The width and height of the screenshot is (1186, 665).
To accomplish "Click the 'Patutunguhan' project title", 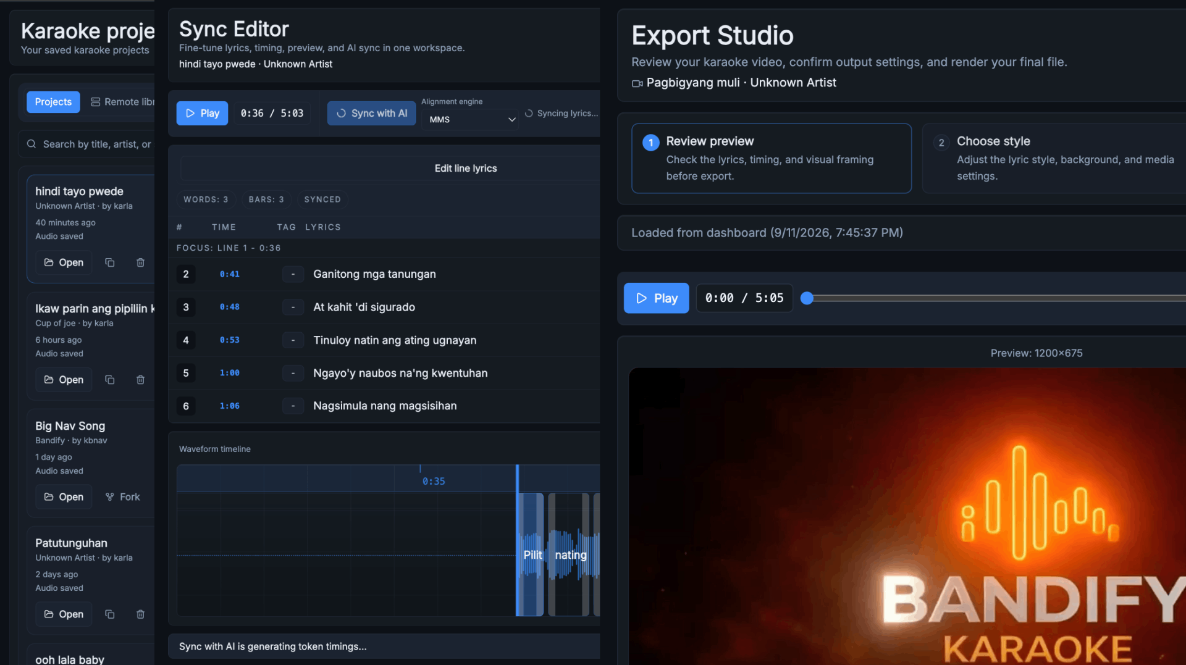I will [71, 543].
